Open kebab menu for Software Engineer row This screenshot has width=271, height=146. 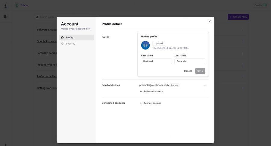(x=243, y=30)
